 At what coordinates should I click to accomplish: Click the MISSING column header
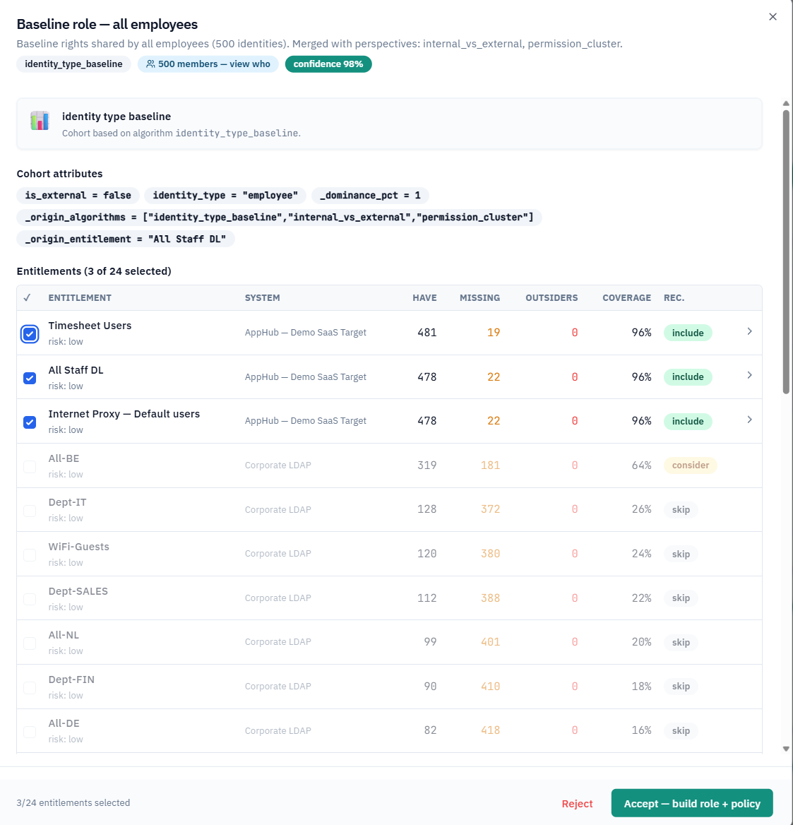(x=479, y=298)
